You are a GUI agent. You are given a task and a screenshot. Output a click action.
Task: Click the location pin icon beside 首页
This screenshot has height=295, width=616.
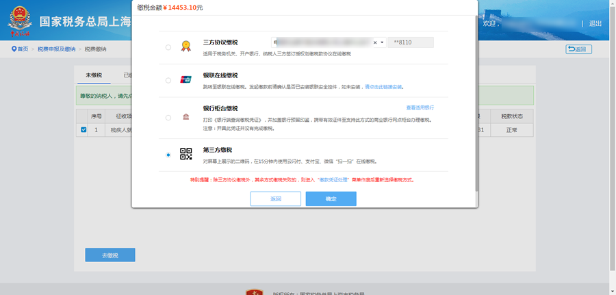pos(14,49)
